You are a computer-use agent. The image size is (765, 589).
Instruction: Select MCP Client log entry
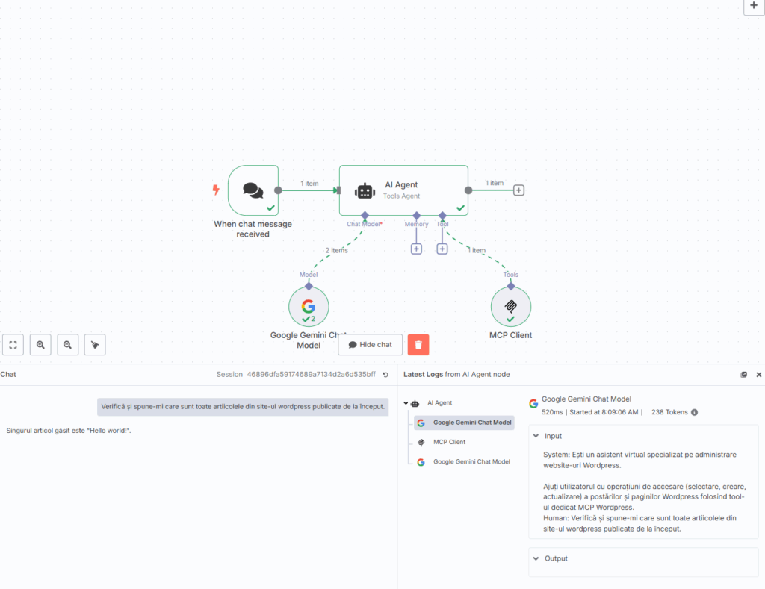coord(449,442)
